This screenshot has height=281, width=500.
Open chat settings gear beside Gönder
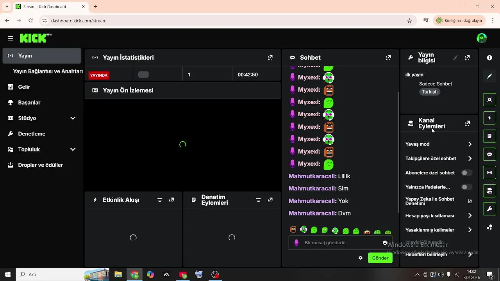361,258
